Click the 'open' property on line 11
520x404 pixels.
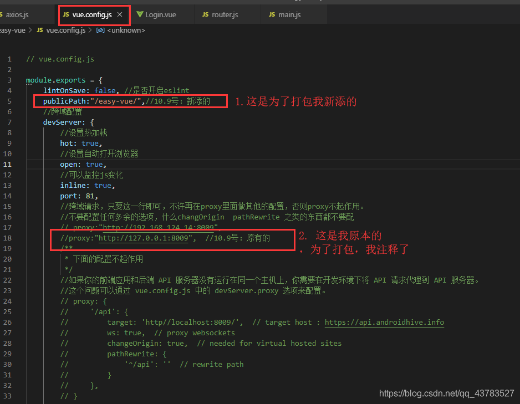(68, 165)
